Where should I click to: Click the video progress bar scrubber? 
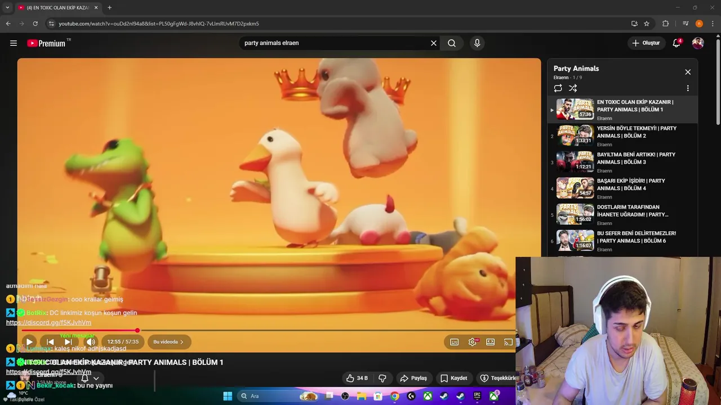coord(137,330)
